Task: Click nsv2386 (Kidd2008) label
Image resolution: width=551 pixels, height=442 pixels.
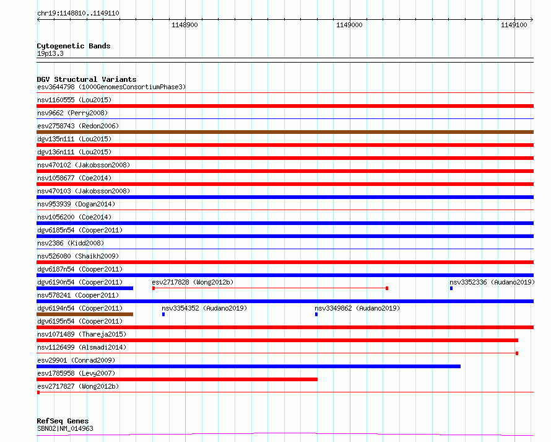Action: point(71,243)
